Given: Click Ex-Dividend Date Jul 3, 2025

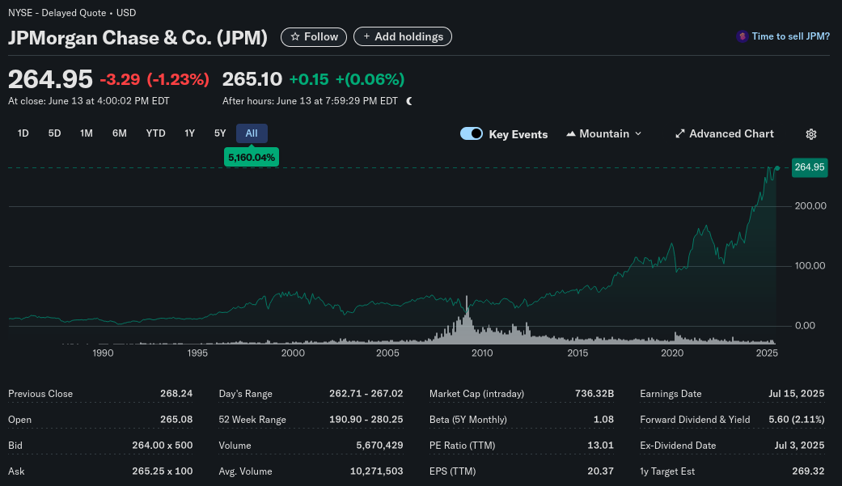Looking at the screenshot, I should (x=799, y=446).
